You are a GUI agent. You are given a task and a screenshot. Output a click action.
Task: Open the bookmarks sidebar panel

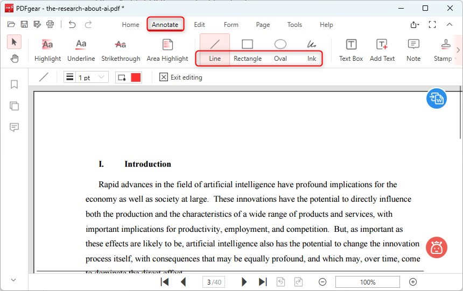pyautogui.click(x=15, y=84)
